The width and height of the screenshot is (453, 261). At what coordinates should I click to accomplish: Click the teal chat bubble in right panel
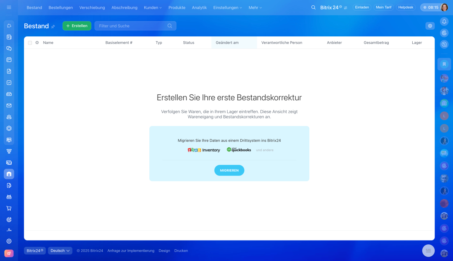click(x=444, y=153)
